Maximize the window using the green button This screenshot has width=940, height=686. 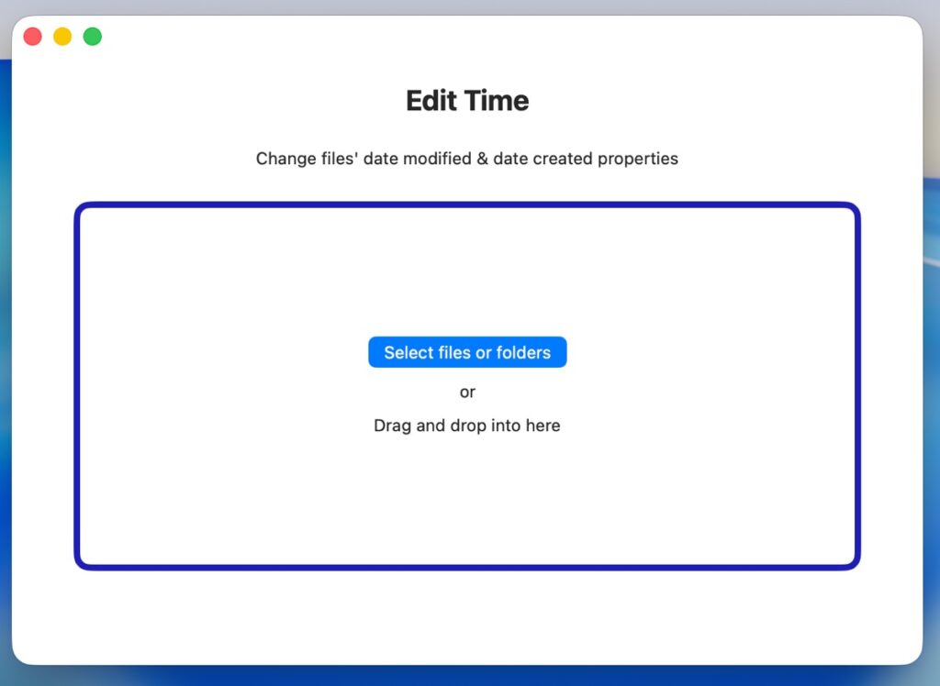click(x=93, y=37)
